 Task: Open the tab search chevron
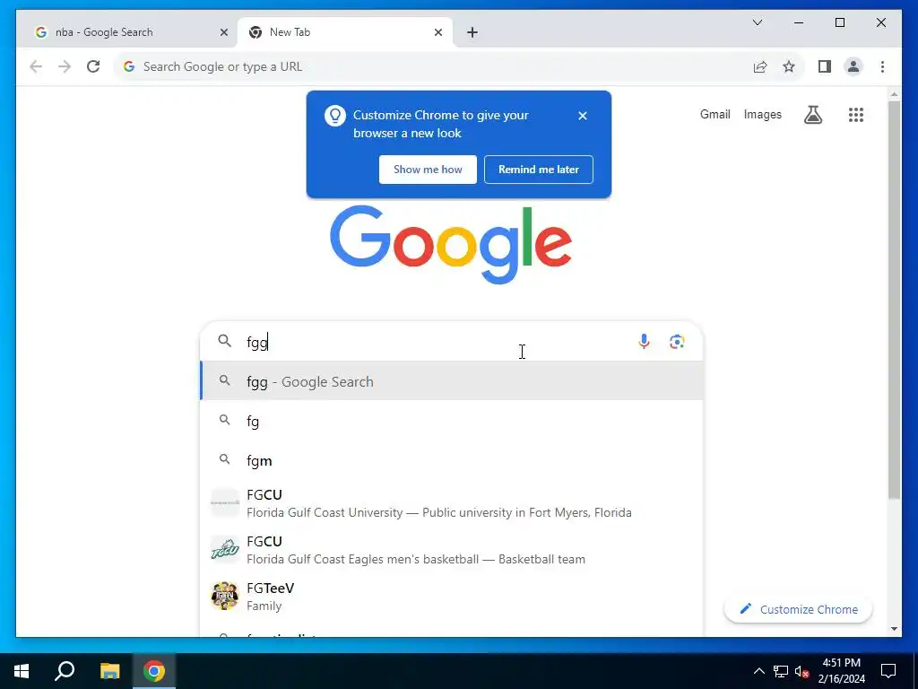tap(757, 22)
